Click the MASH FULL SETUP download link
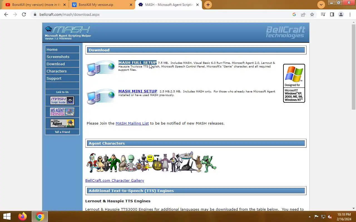This screenshot has width=356, height=222. tap(137, 62)
